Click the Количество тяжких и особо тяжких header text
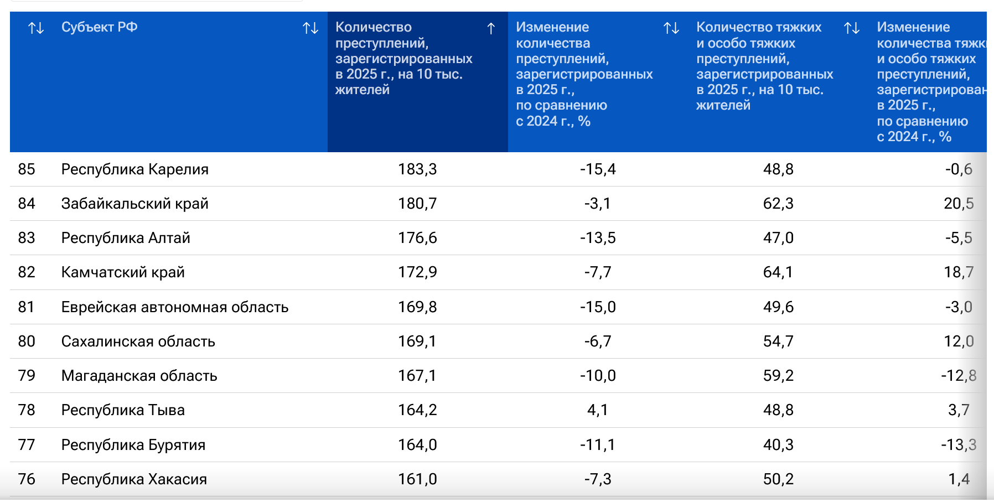994x502 pixels. tap(764, 66)
